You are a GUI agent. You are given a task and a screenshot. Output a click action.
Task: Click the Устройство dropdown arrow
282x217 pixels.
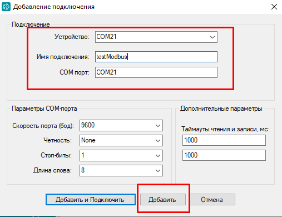coord(212,37)
